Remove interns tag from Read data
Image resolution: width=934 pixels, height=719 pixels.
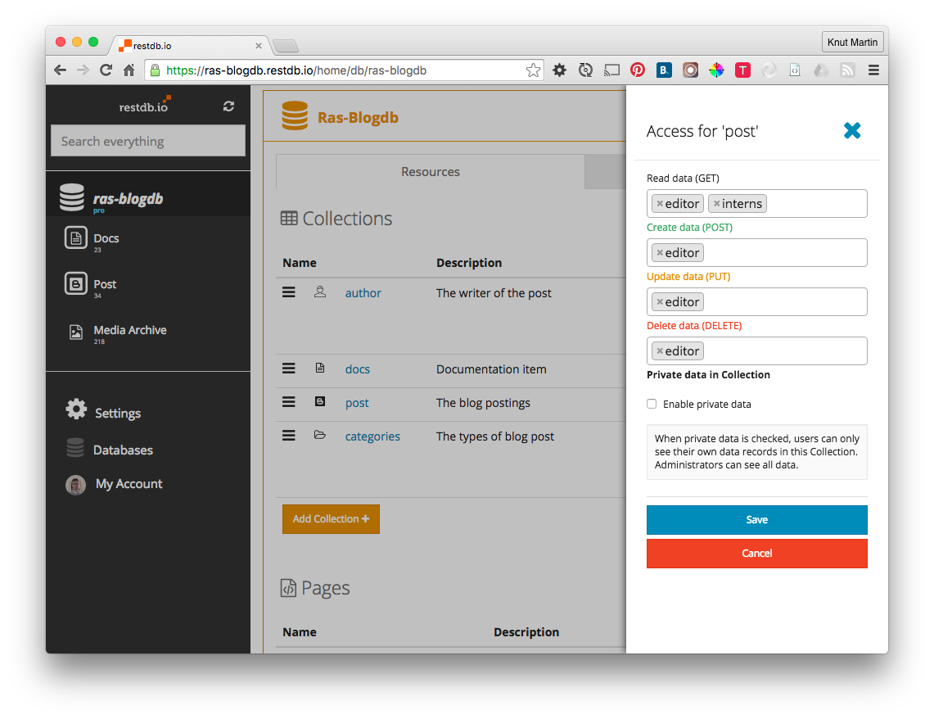716,204
